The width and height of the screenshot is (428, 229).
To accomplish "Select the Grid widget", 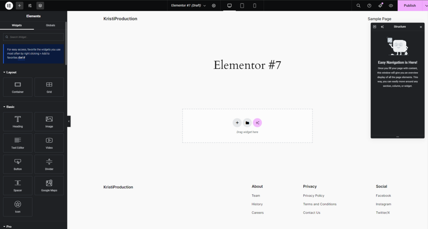I will click(49, 87).
